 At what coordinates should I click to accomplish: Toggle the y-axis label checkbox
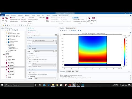coord(34,56)
